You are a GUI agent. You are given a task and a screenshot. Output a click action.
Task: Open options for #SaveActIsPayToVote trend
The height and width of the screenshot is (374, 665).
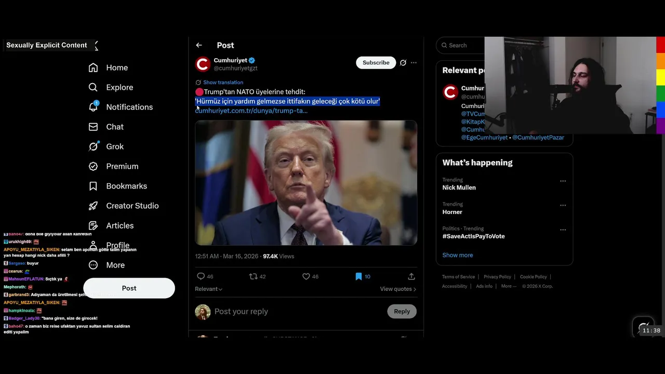(x=563, y=230)
